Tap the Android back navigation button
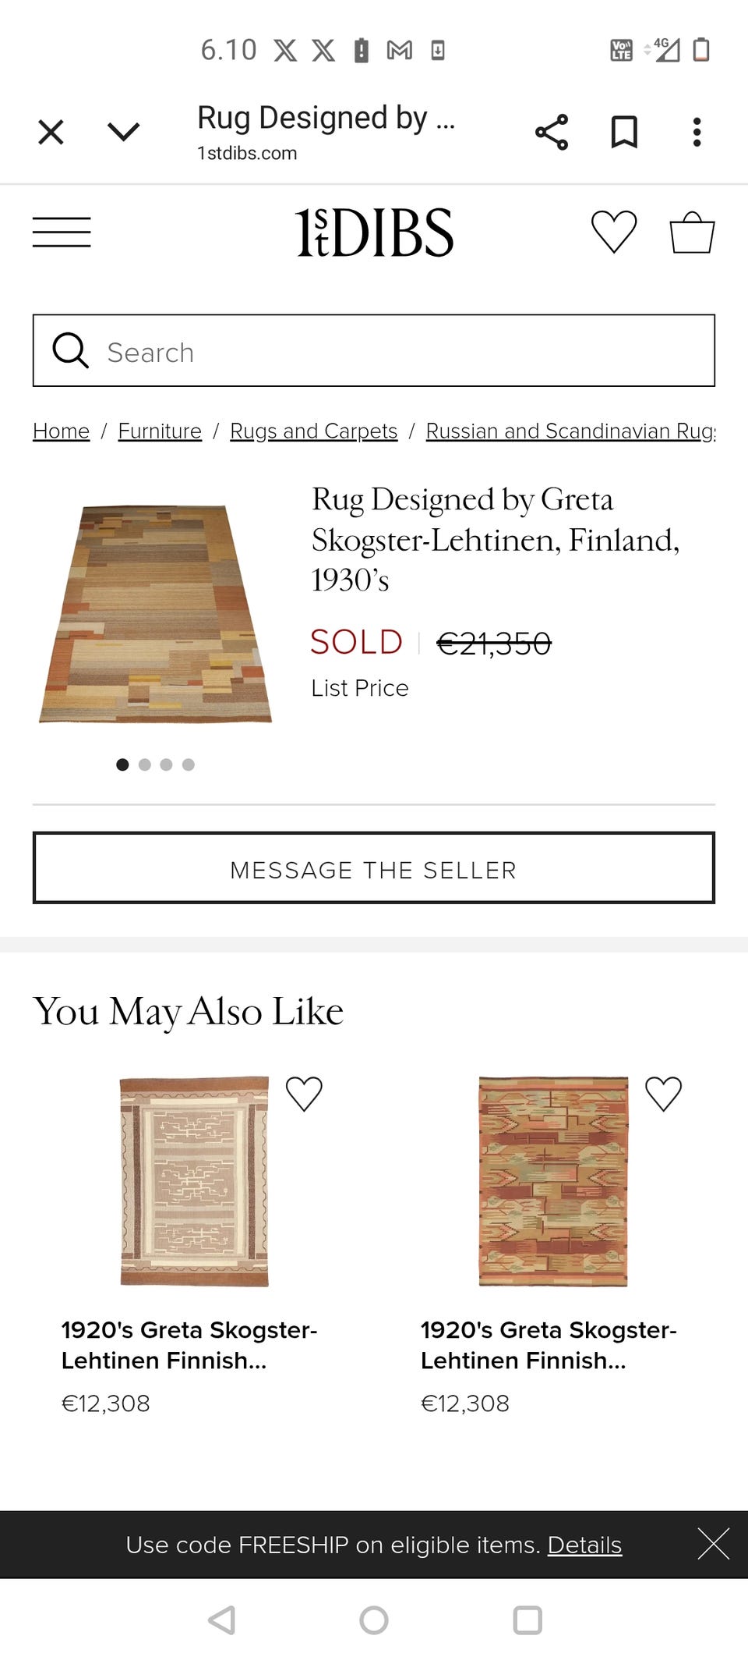The width and height of the screenshot is (748, 1664). [222, 1620]
